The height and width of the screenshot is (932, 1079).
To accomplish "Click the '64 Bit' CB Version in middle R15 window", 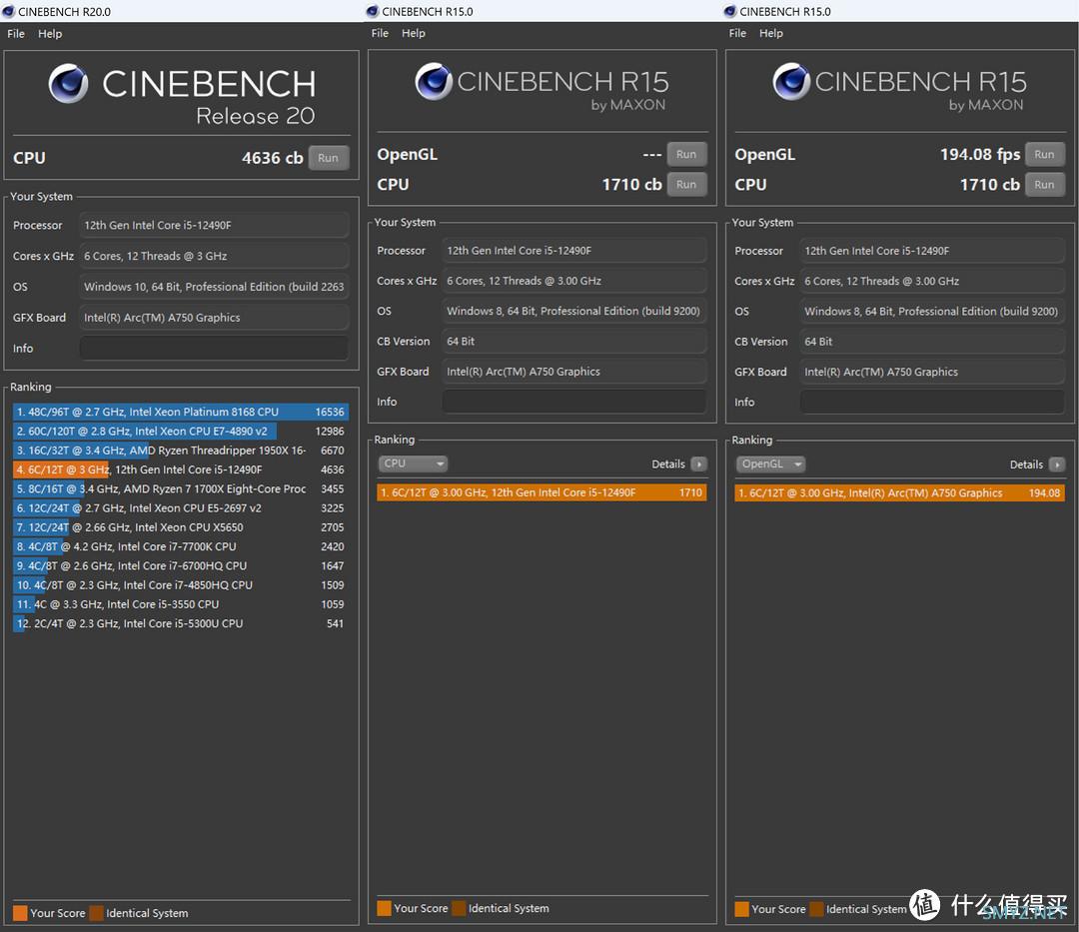I will [x=573, y=342].
